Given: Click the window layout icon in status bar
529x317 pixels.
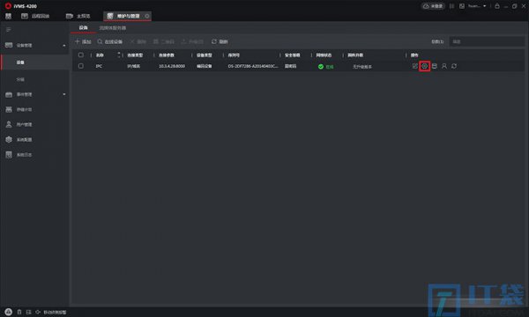Looking at the screenshot, I should pos(29,313).
